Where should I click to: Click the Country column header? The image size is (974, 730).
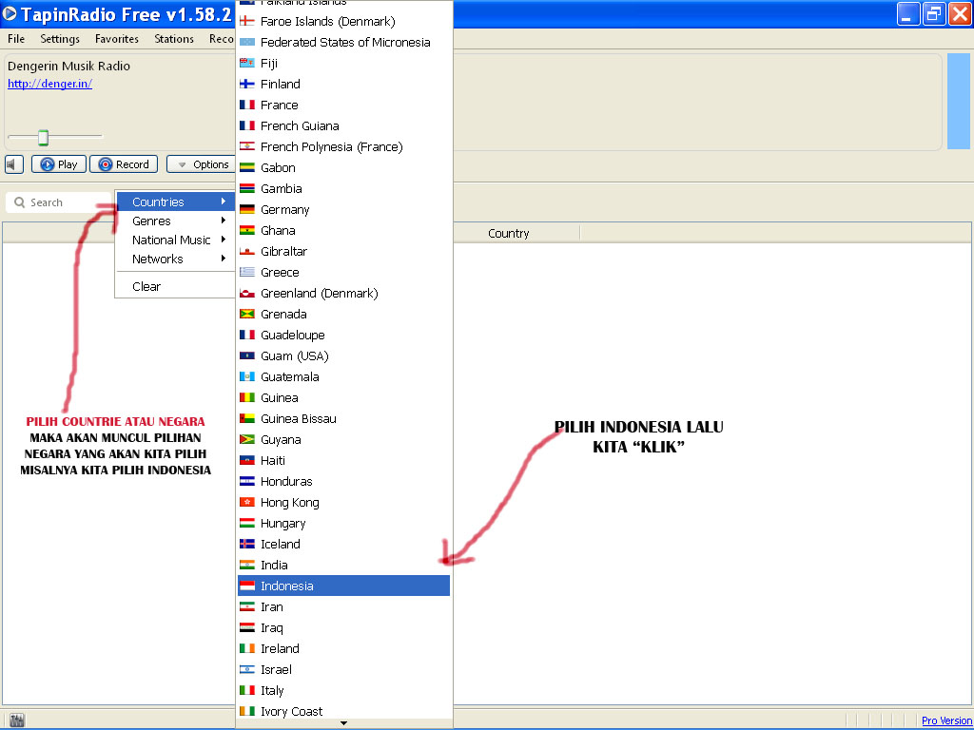[508, 234]
